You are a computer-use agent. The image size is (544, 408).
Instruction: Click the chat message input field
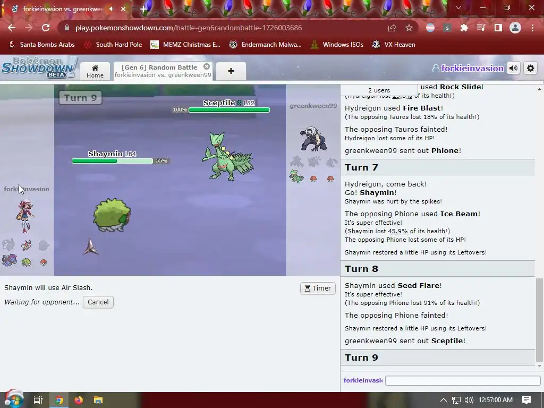click(463, 380)
